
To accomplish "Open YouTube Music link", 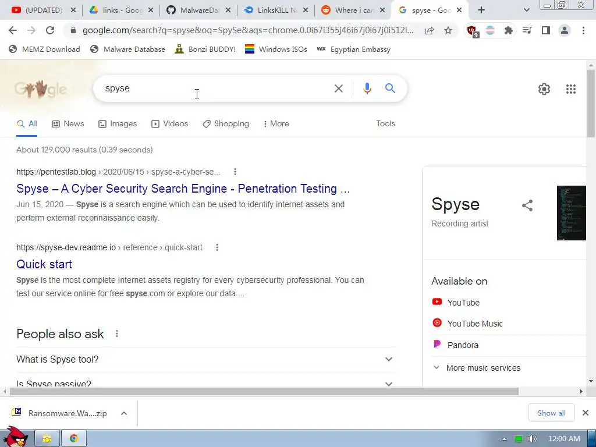I will tap(467, 324).
